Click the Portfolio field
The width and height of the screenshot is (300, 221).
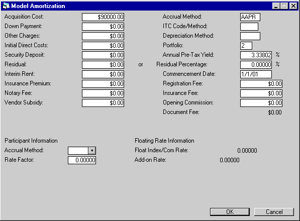(x=246, y=46)
